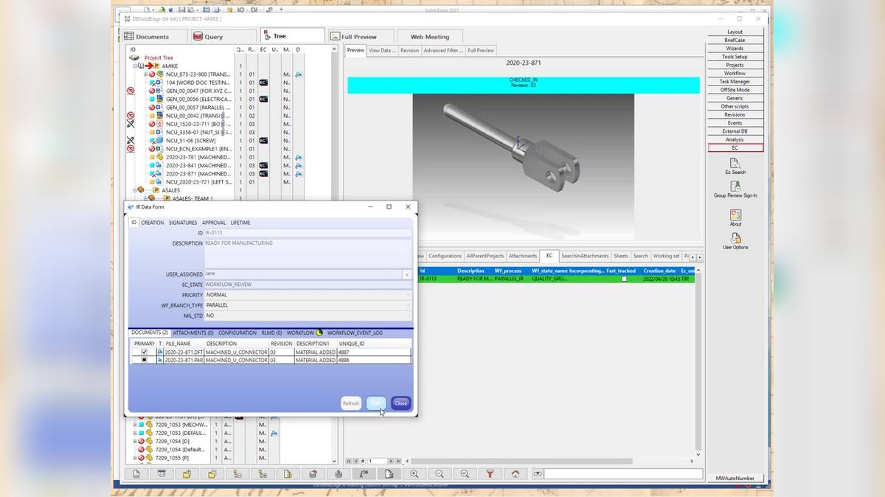The image size is (885, 497).
Task: Click the EC button in right panel
Action: click(x=735, y=147)
